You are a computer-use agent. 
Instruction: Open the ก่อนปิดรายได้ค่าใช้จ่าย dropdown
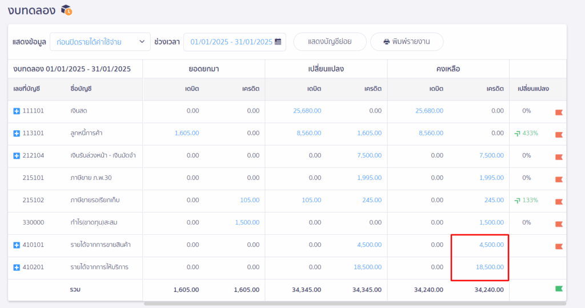(100, 42)
